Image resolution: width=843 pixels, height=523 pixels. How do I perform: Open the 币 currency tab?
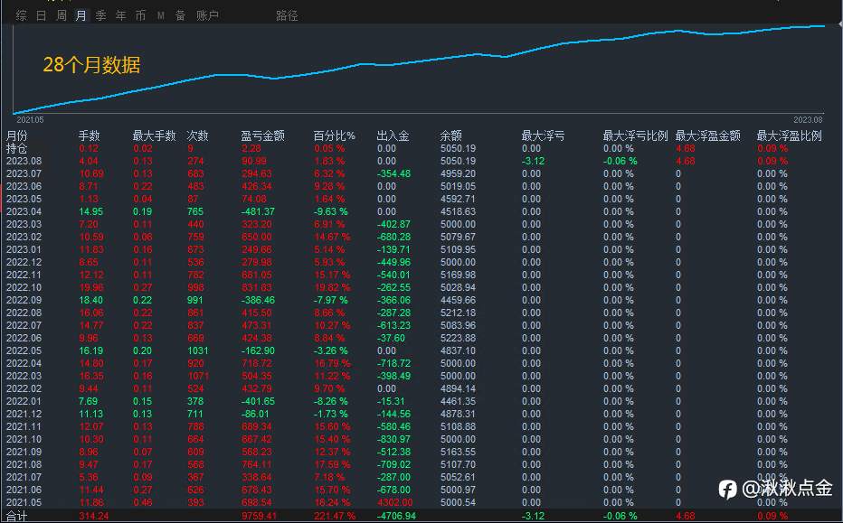pos(140,15)
